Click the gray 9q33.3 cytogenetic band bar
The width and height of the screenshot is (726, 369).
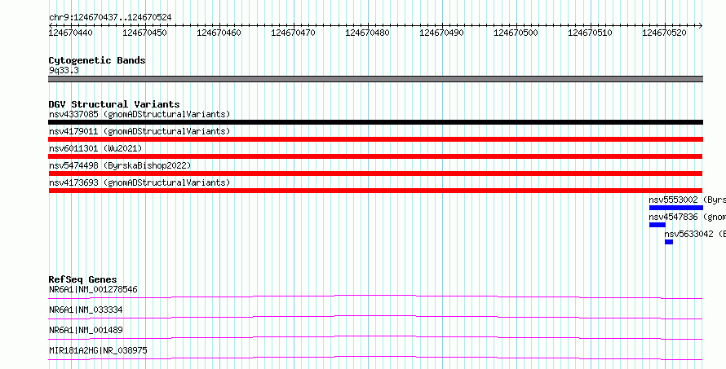[375, 79]
